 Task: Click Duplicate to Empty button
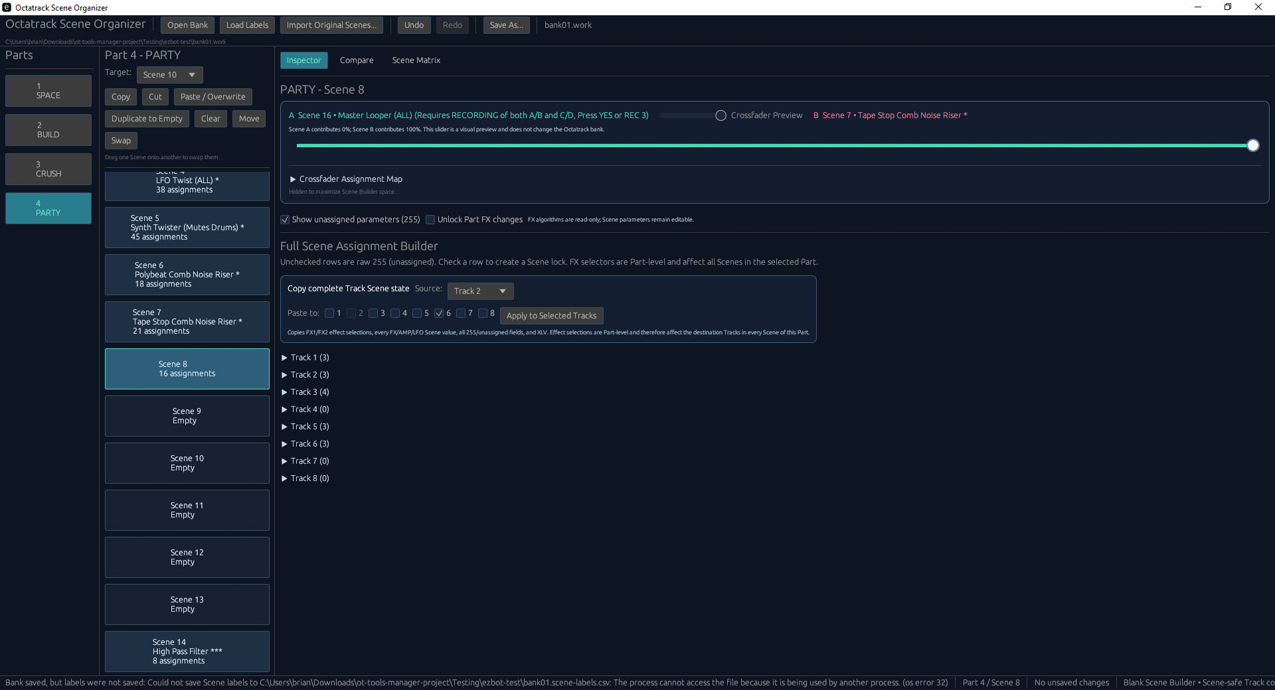pyautogui.click(x=147, y=119)
